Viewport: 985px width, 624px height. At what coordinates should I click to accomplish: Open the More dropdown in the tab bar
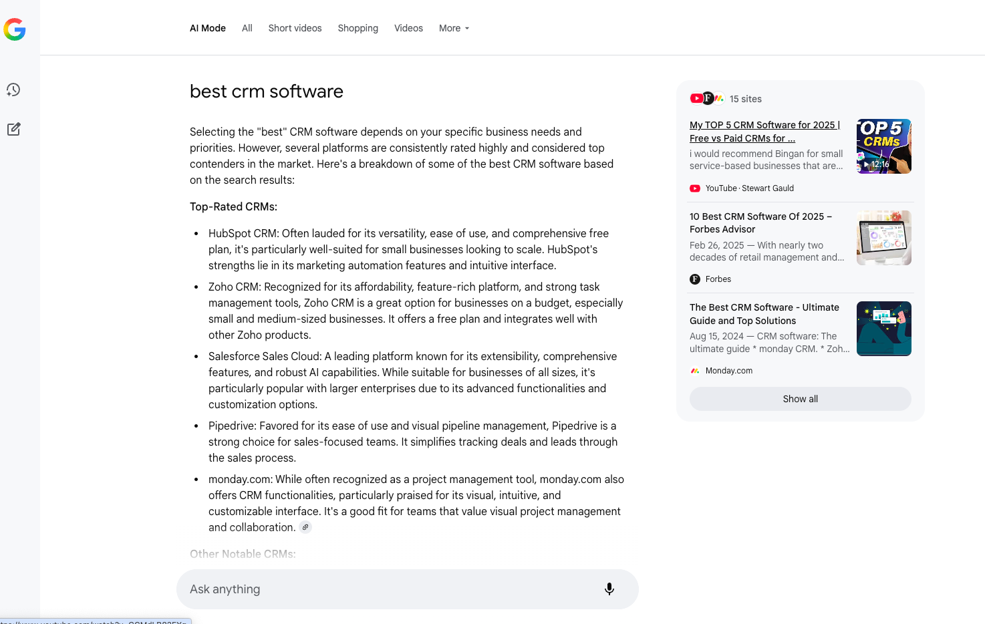454,28
